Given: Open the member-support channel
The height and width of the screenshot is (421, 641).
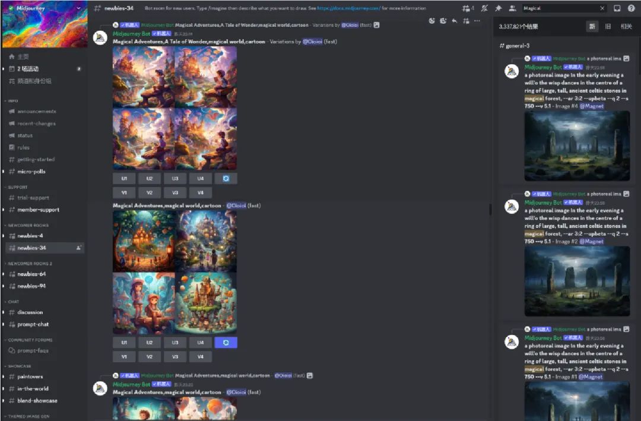Looking at the screenshot, I should [x=45, y=210].
